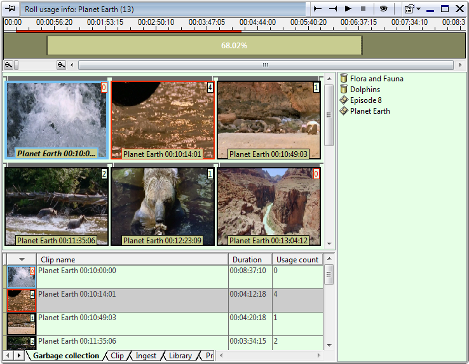Switch to Clip tab
This screenshot has height=364, width=469.
click(x=117, y=356)
